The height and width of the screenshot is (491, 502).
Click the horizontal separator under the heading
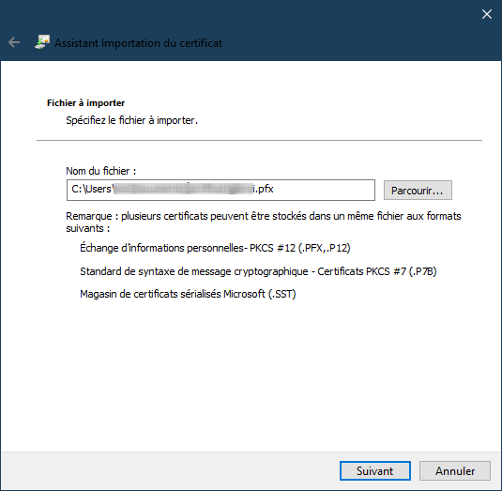click(259, 140)
